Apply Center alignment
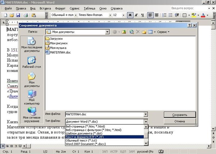The image size is (216, 154). 157,15
